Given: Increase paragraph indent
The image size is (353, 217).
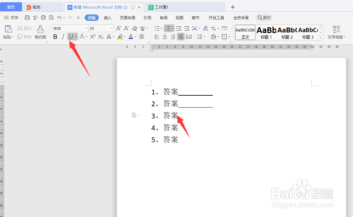Looking at the screenshot, I should coord(187,28).
